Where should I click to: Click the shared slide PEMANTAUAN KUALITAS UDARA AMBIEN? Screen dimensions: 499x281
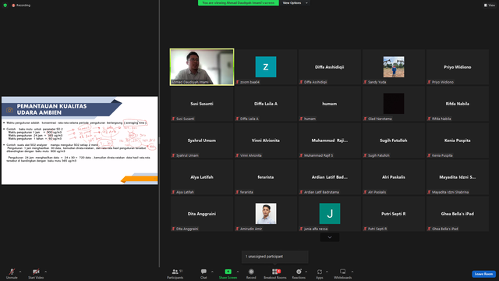[80, 140]
